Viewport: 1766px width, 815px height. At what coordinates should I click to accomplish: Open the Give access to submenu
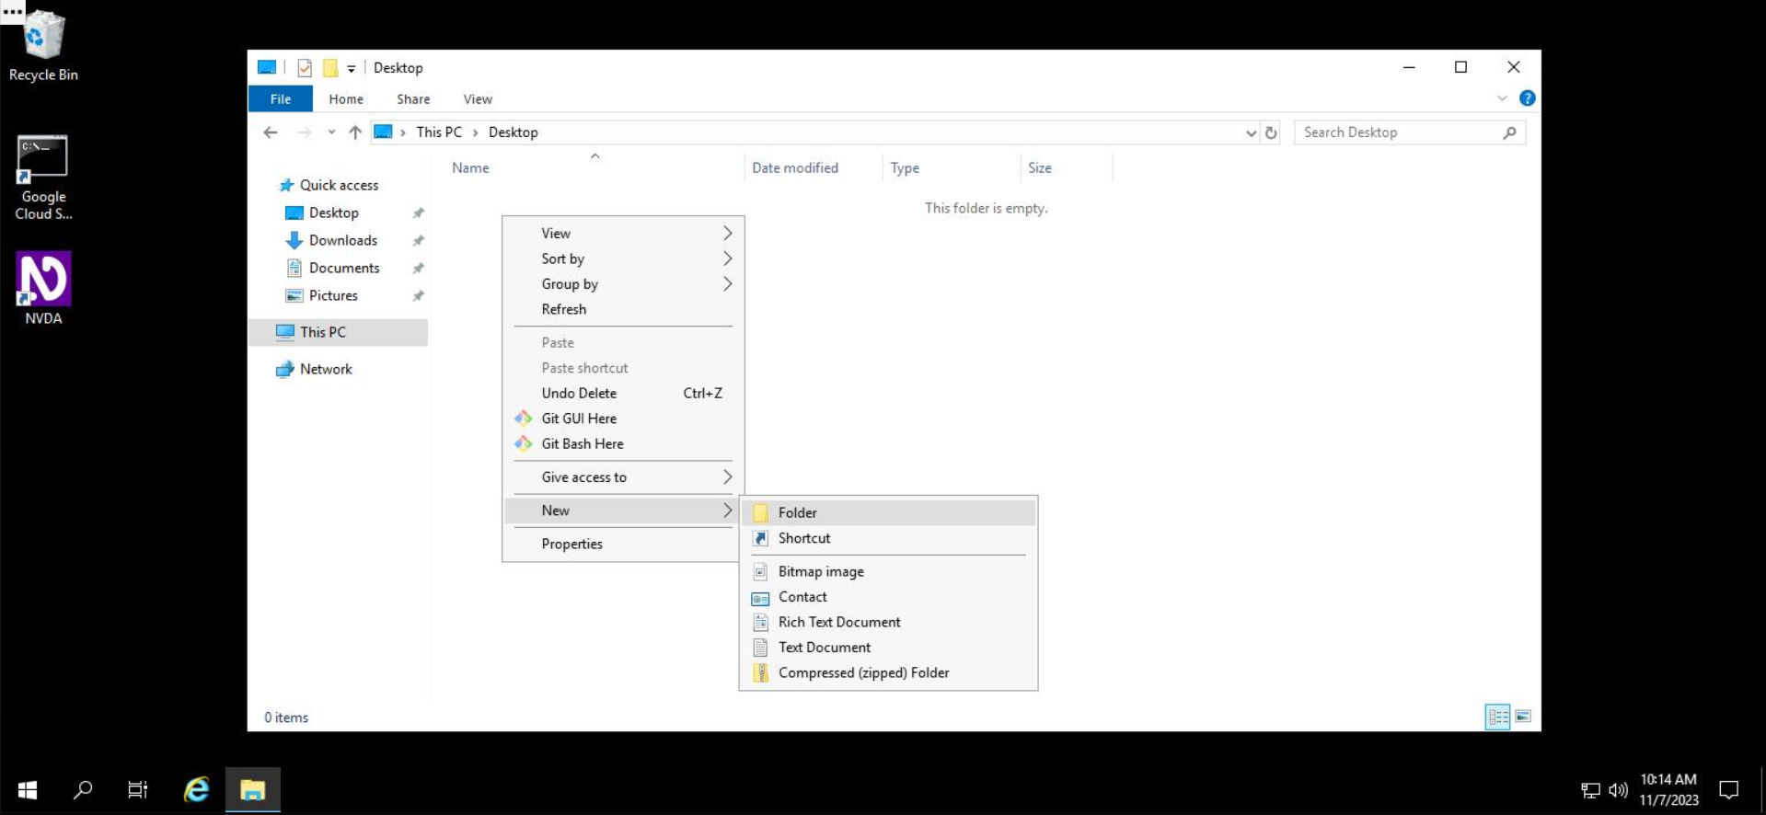pos(623,476)
